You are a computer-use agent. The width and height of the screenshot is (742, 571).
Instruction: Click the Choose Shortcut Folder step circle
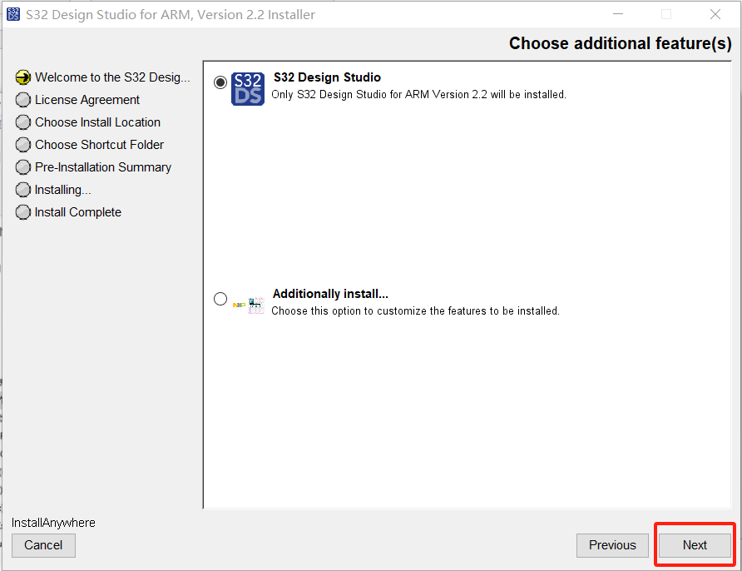point(22,144)
